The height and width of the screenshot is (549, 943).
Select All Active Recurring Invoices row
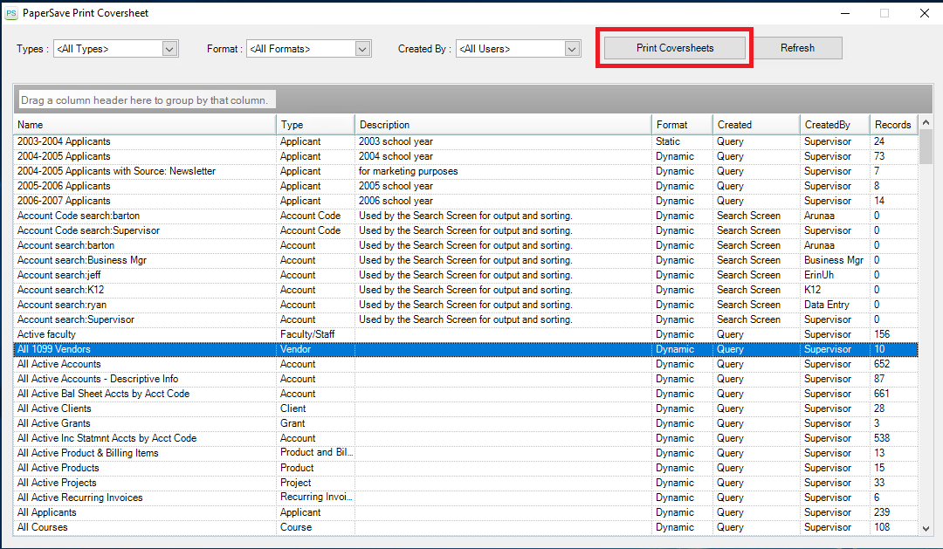[79, 498]
